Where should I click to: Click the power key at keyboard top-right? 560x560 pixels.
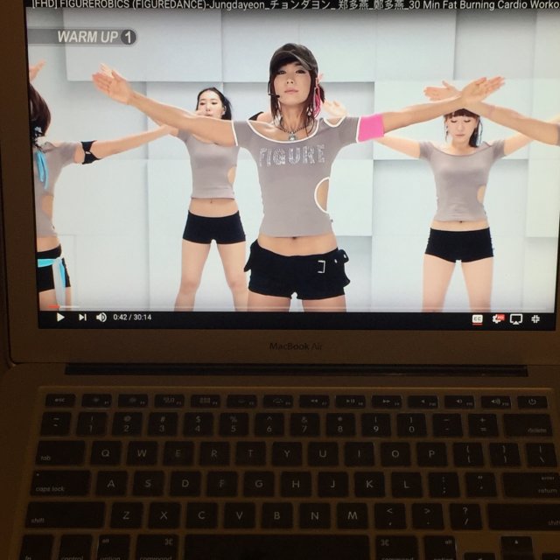[x=531, y=402]
